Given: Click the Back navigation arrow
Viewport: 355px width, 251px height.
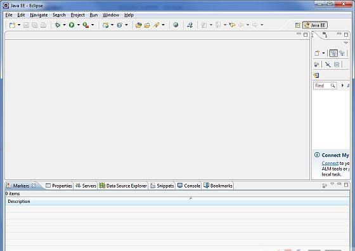Looking at the screenshot, I should [241, 25].
